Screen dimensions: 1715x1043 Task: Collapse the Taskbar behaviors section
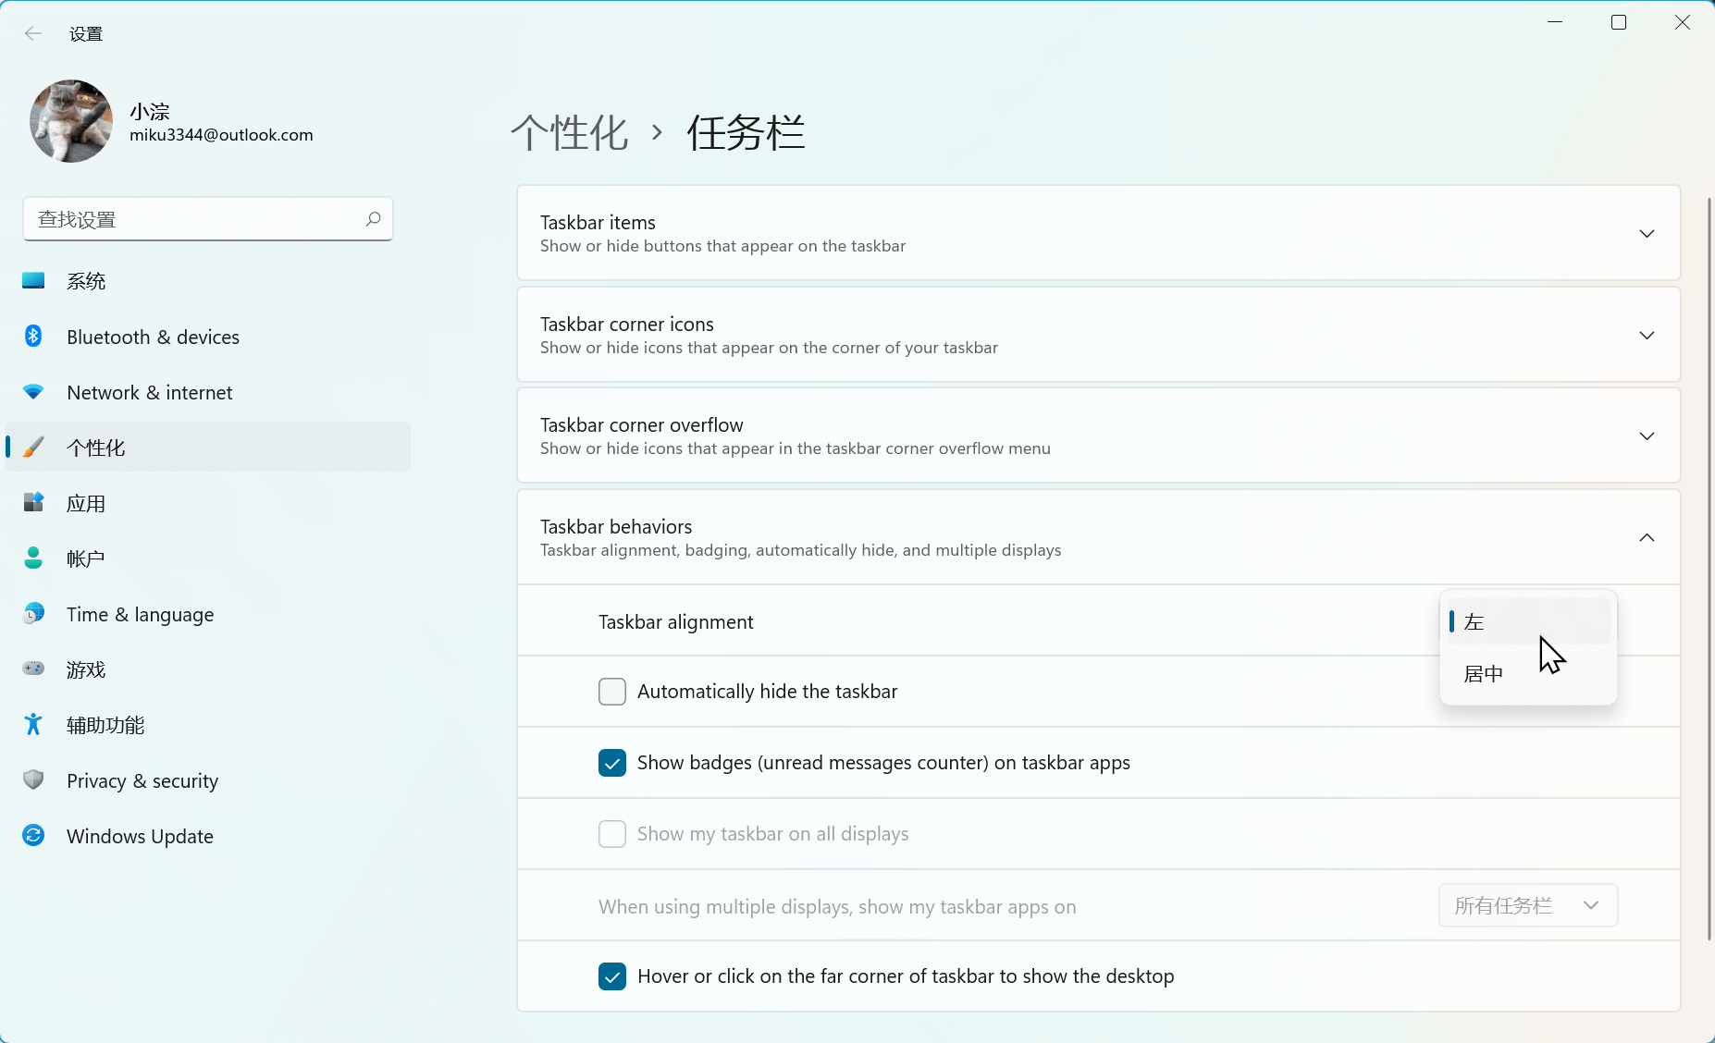pyautogui.click(x=1647, y=537)
